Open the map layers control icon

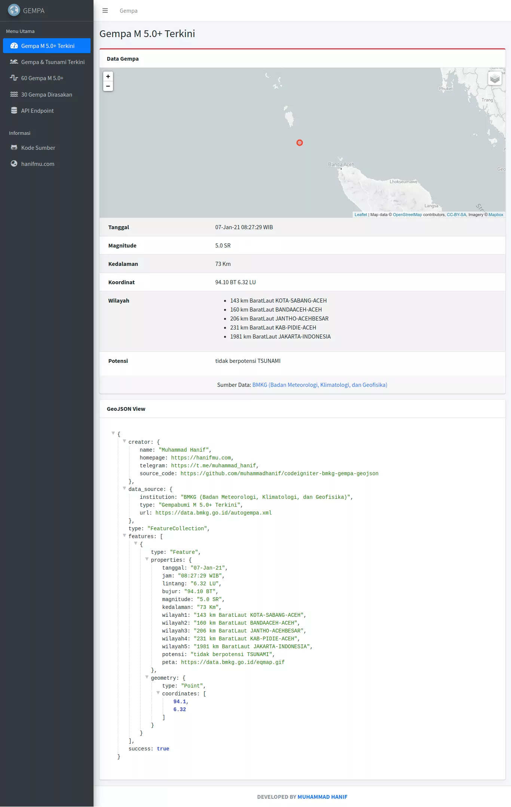pyautogui.click(x=495, y=79)
